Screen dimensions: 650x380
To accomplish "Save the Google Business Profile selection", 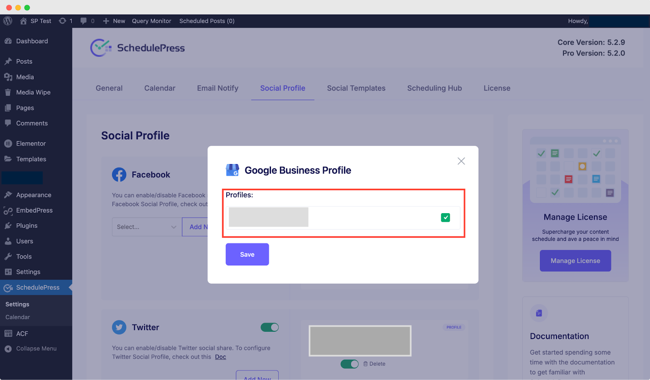I will (247, 255).
